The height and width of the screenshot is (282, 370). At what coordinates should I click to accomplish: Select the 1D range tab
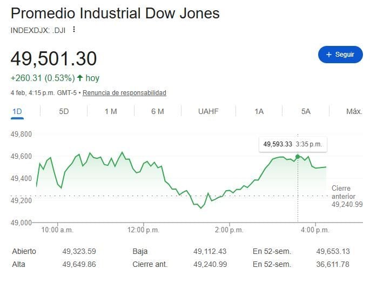(17, 111)
